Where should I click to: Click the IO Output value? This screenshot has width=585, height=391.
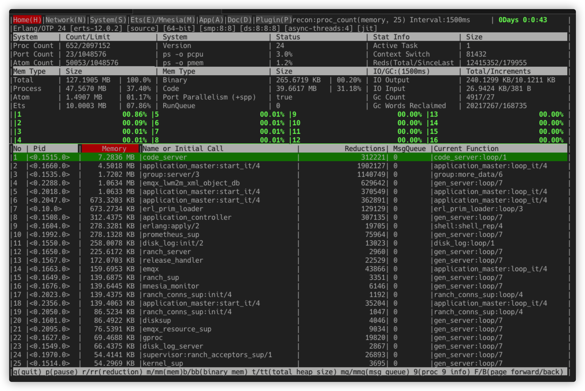tap(510, 80)
